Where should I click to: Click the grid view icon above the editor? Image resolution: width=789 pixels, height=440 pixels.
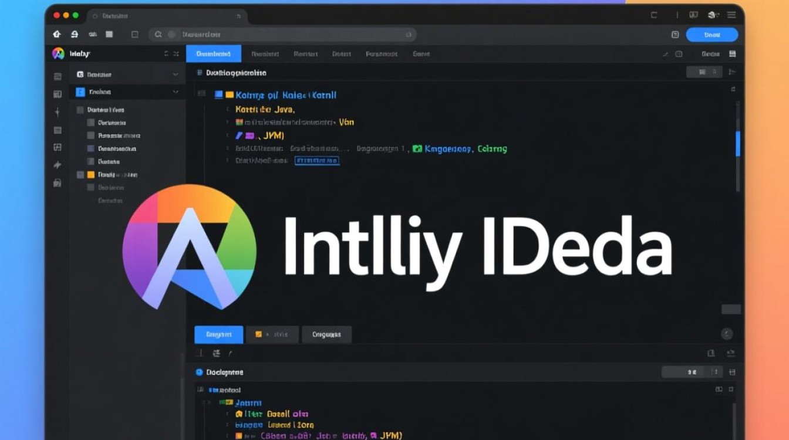703,72
